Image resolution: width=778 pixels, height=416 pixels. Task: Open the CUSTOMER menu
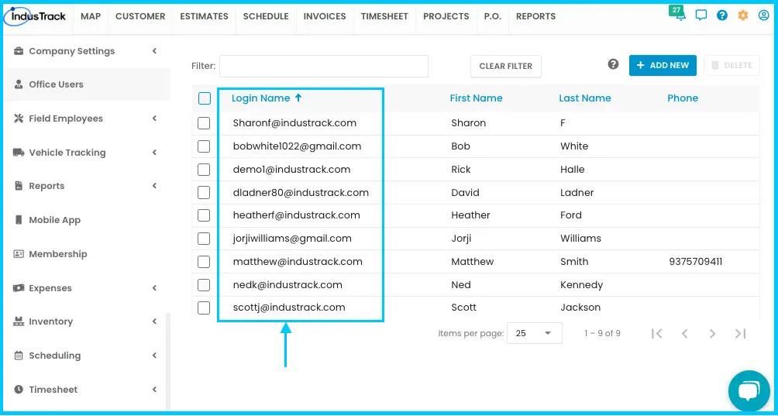click(x=140, y=16)
